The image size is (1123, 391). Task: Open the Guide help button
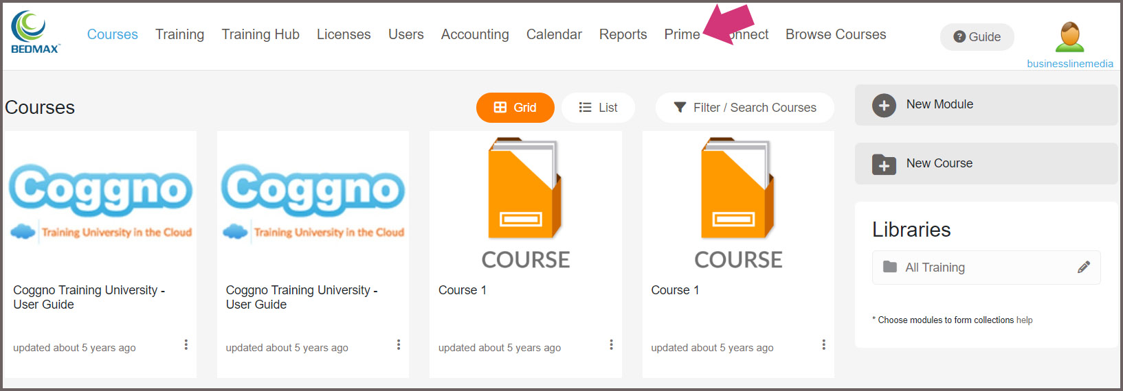pos(977,37)
